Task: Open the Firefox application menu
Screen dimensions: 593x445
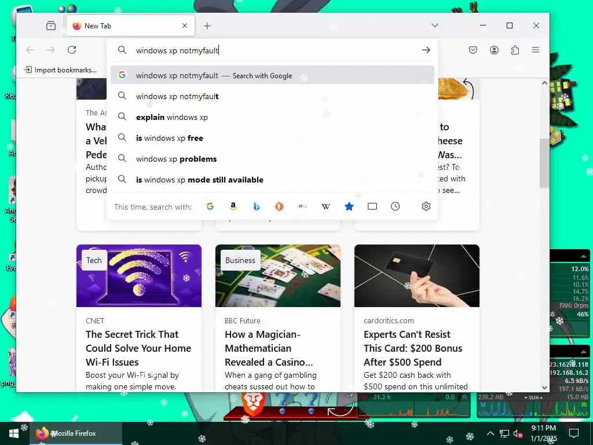Action: (x=536, y=50)
